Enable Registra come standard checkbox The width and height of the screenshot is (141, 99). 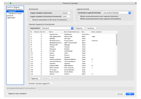coord(7,94)
